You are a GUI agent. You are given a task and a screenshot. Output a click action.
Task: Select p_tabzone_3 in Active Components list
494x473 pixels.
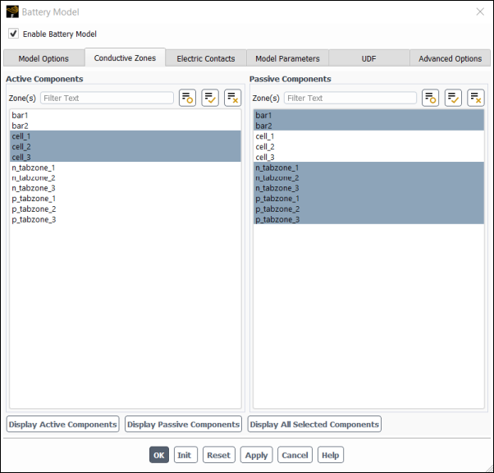(x=34, y=219)
